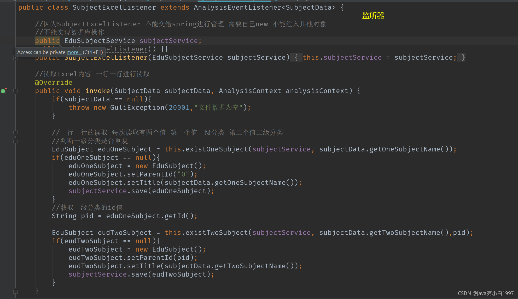Click the 20001 error code number

coord(179,107)
